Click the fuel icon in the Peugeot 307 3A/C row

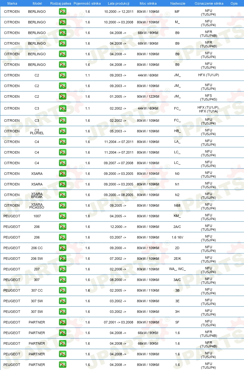pos(62,280)
